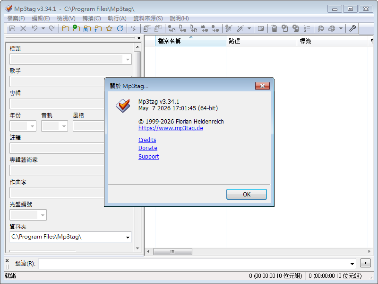Open the 執行(A) menu
The height and width of the screenshot is (284, 378).
(x=117, y=18)
